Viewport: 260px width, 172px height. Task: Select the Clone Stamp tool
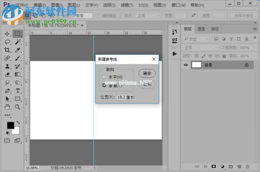pos(7,66)
